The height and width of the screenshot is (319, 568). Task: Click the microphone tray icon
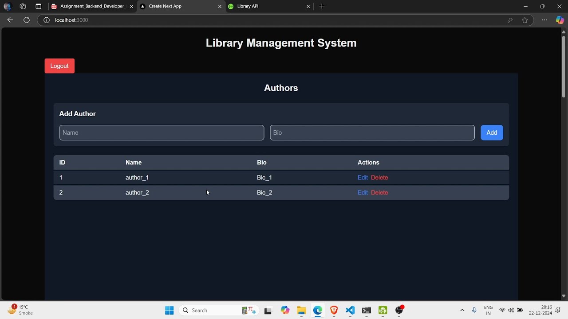[x=474, y=310]
